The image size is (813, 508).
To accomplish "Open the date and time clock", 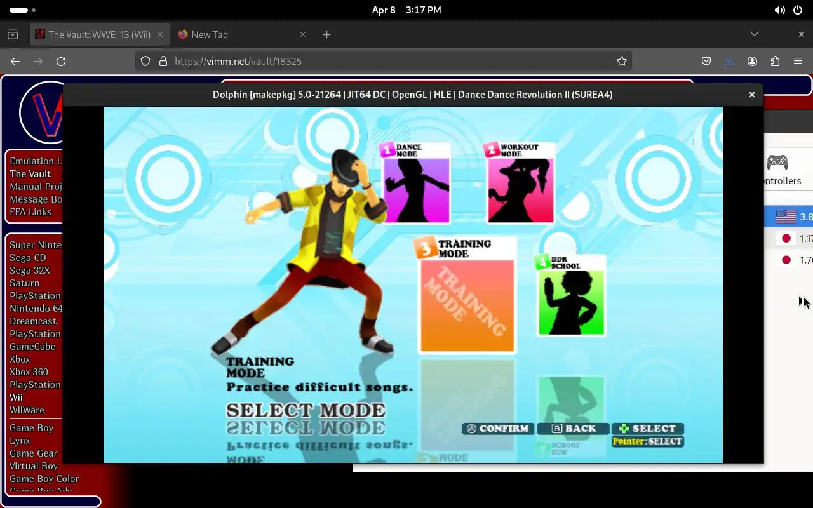I will pyautogui.click(x=406, y=10).
